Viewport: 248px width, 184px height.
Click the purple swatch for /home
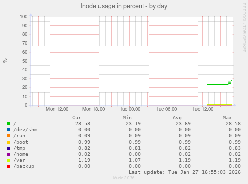[9, 154]
